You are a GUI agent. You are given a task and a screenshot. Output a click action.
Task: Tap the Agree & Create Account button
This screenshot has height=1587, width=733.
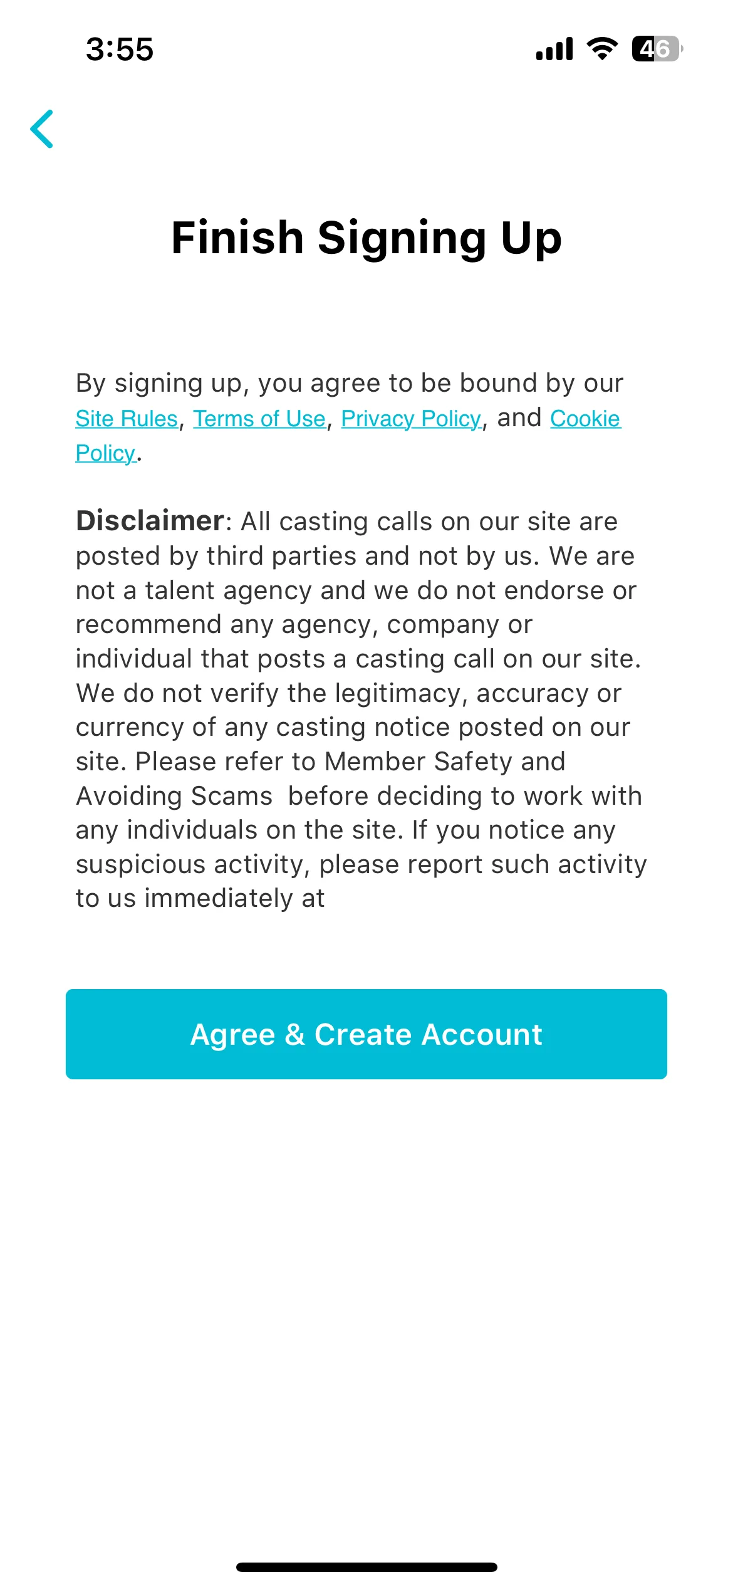(366, 1034)
